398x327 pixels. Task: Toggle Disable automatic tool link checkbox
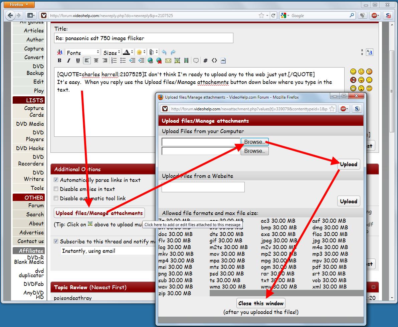click(x=56, y=198)
